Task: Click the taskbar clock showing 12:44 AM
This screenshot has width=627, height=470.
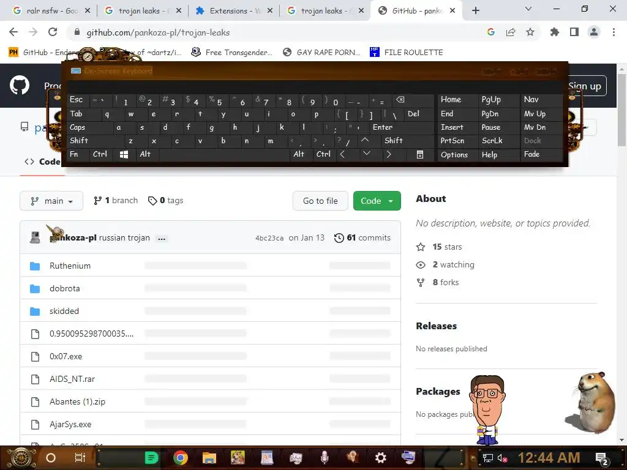Action: coord(549,458)
